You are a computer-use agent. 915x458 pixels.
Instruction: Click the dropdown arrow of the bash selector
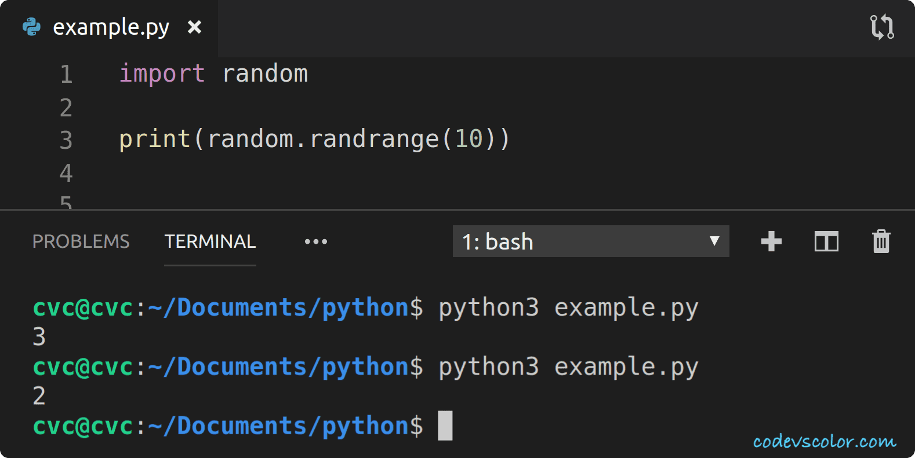714,241
